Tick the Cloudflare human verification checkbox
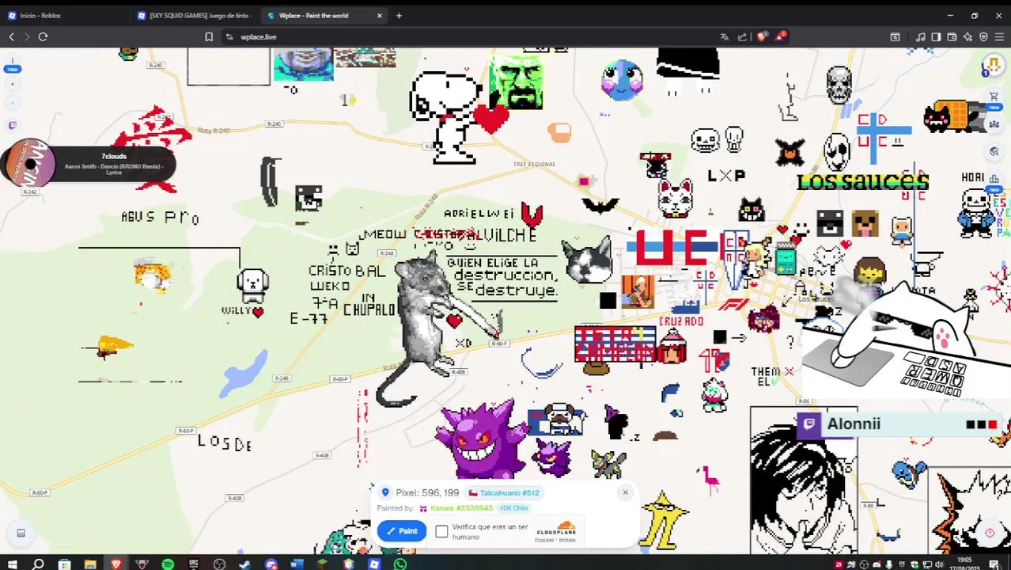The image size is (1011, 570). pyautogui.click(x=441, y=531)
